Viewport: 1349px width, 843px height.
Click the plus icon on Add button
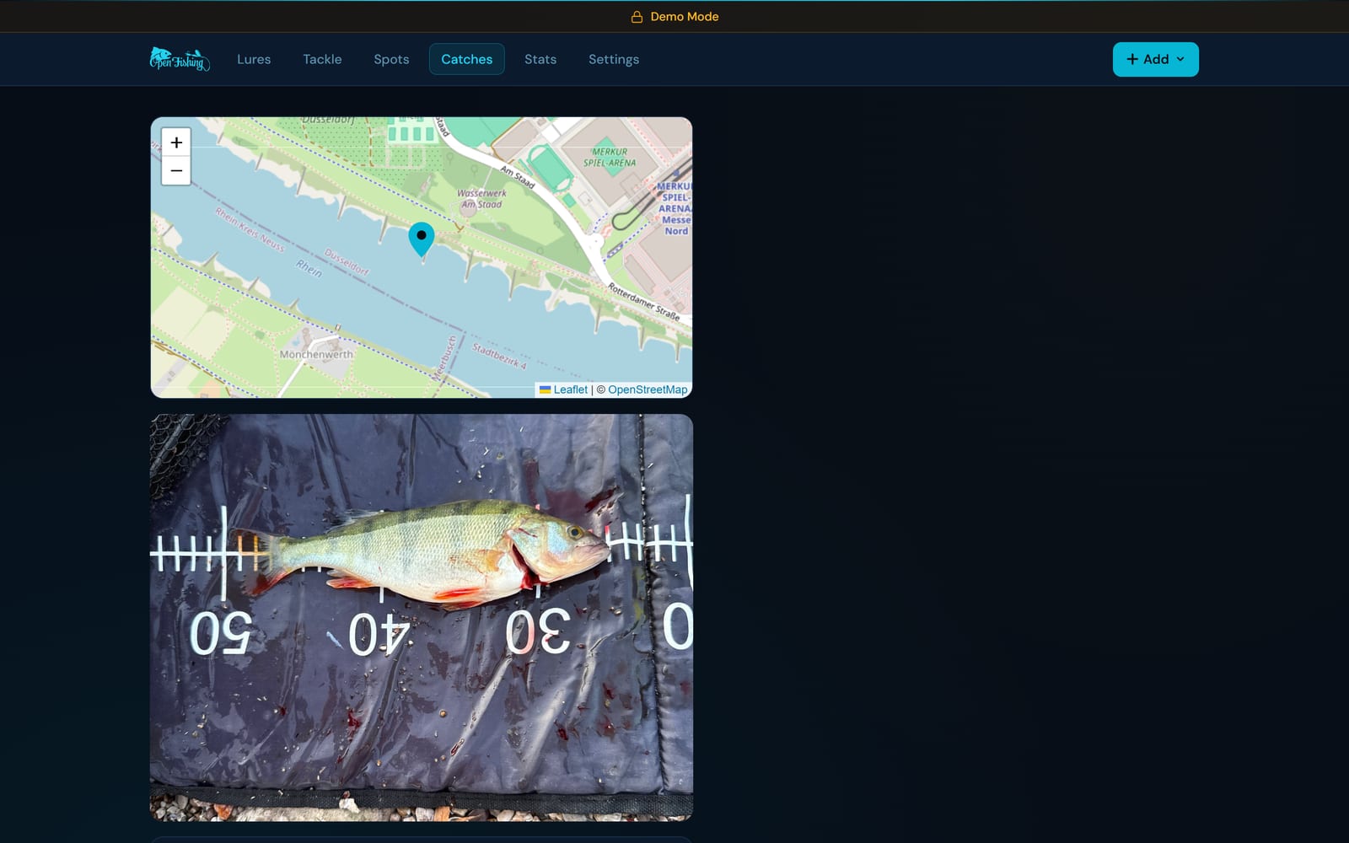(1132, 59)
